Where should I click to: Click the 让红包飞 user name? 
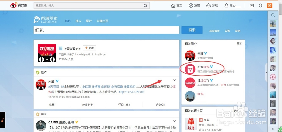click(x=203, y=80)
